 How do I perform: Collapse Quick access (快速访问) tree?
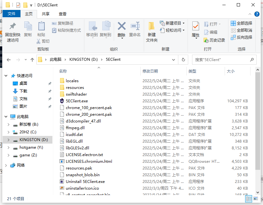6,76
